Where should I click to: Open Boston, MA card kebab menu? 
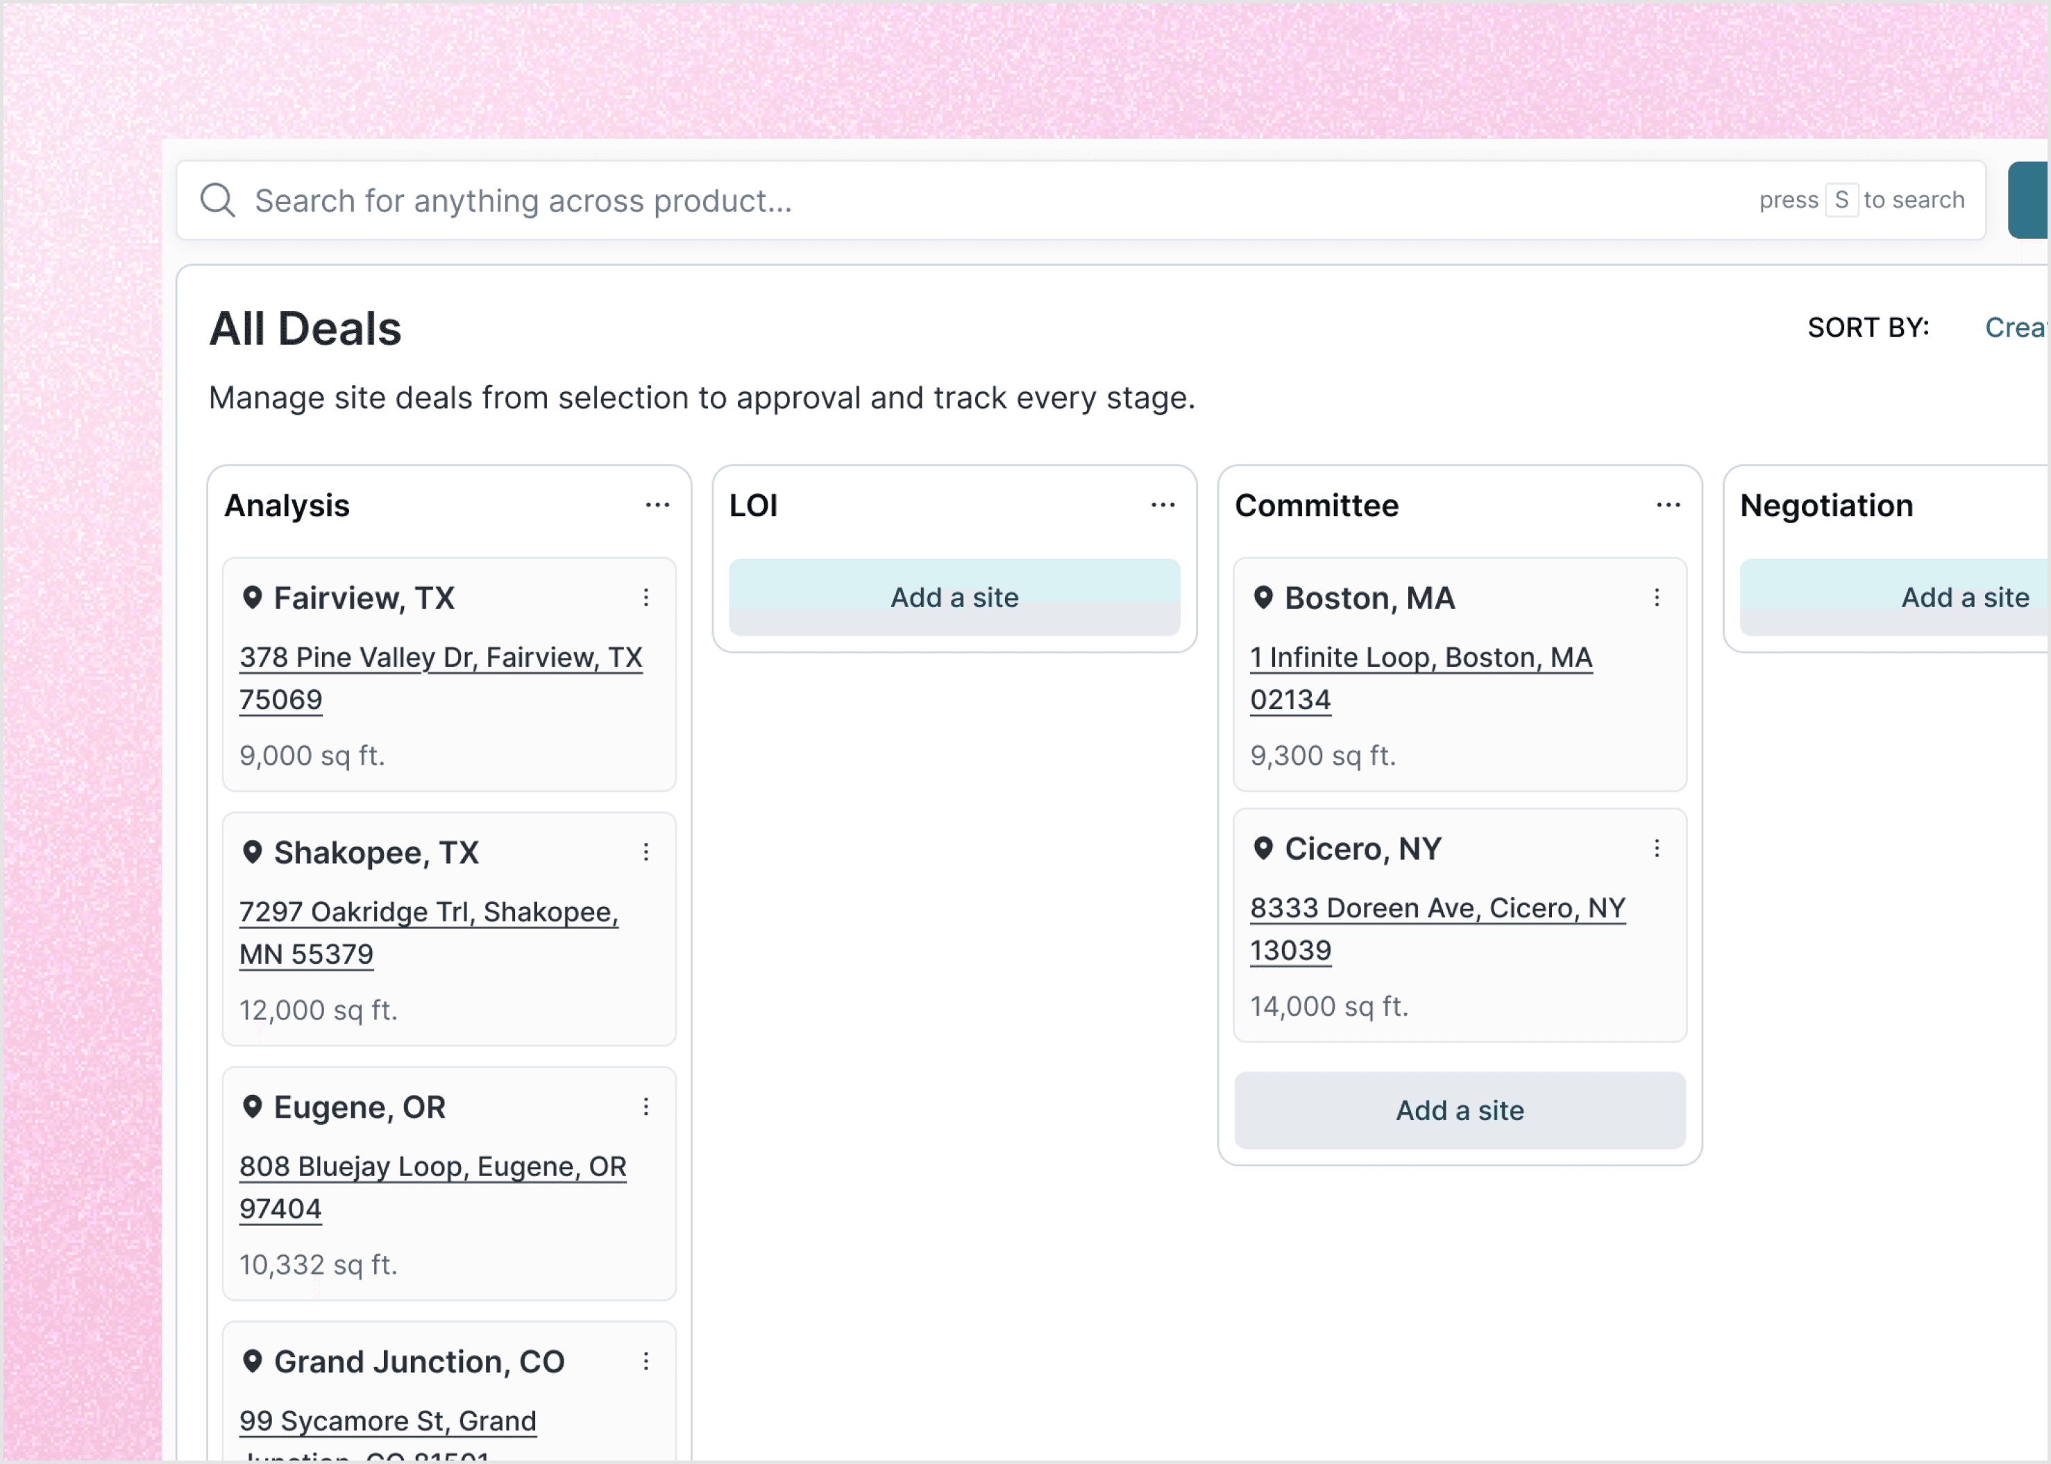tap(1656, 597)
